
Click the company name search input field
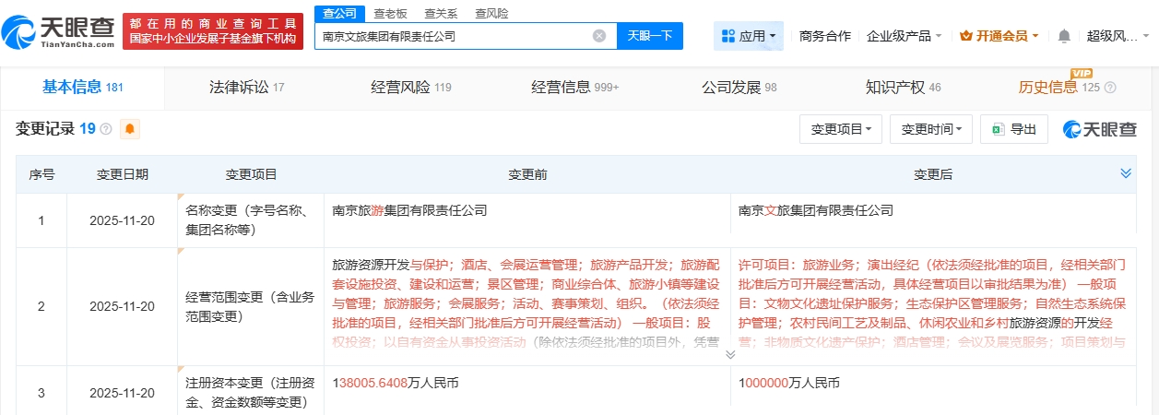(452, 36)
